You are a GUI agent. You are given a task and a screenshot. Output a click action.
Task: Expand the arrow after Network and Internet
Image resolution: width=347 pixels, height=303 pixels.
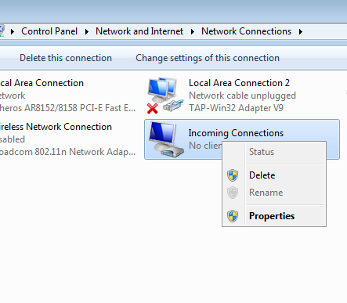point(193,31)
